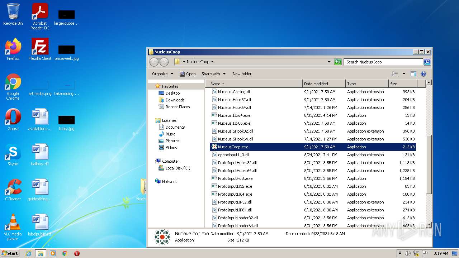Click Chrome icon in taskbar
Viewport: 459px width, 258px height.
point(65,253)
